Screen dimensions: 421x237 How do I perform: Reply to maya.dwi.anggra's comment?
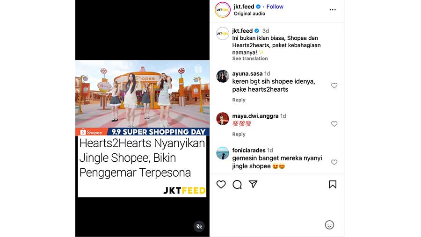(x=239, y=134)
